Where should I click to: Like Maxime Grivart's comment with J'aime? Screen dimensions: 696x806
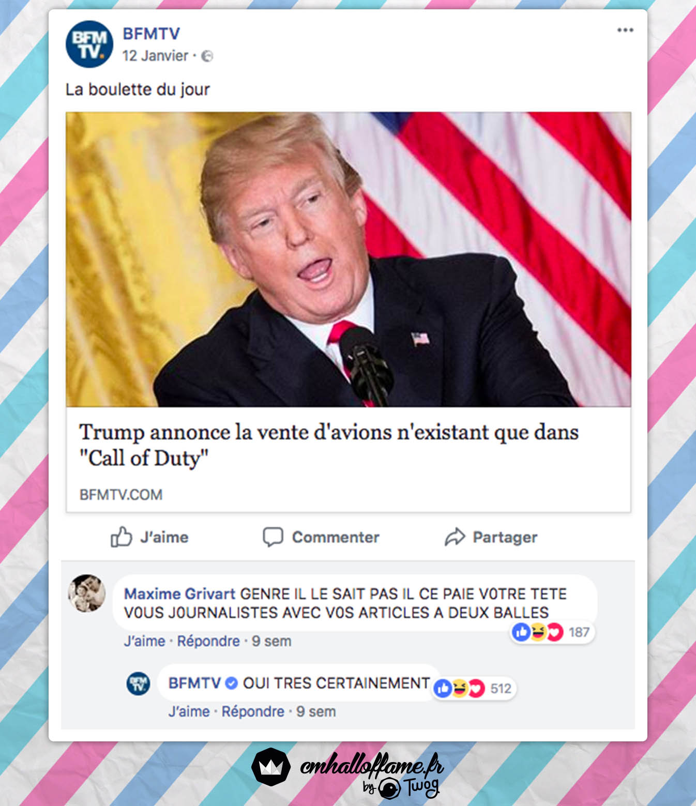click(x=144, y=641)
